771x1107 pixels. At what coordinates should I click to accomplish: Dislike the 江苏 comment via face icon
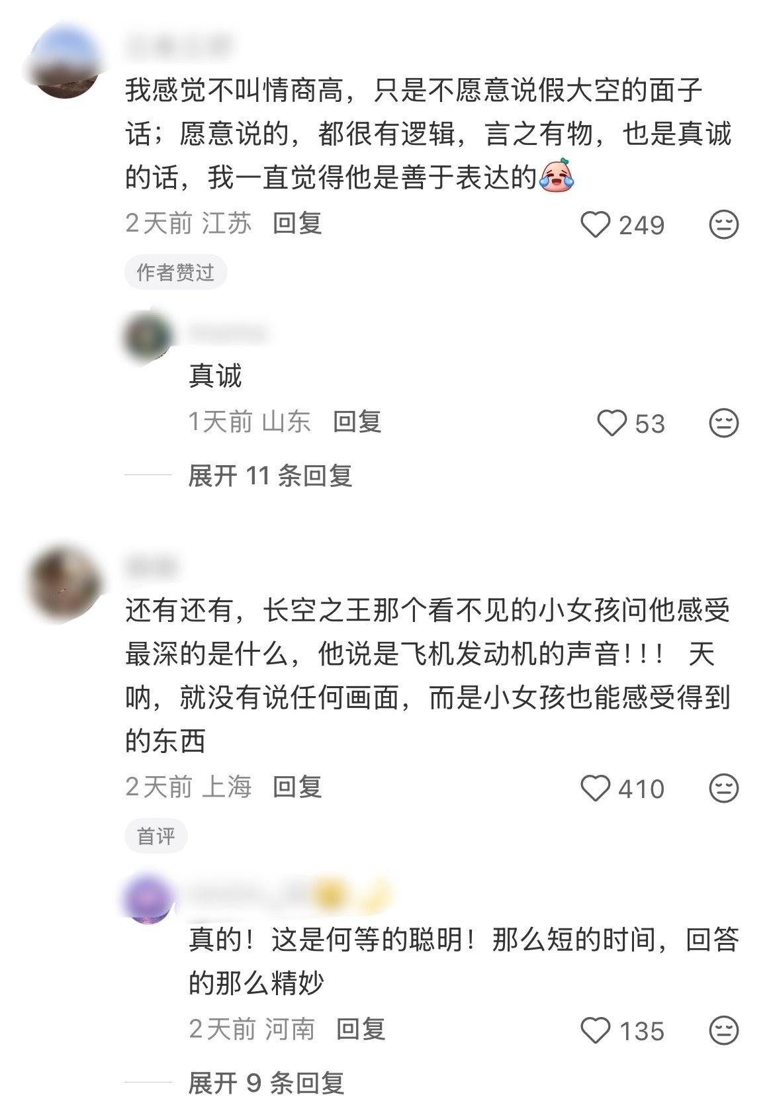pos(723,225)
